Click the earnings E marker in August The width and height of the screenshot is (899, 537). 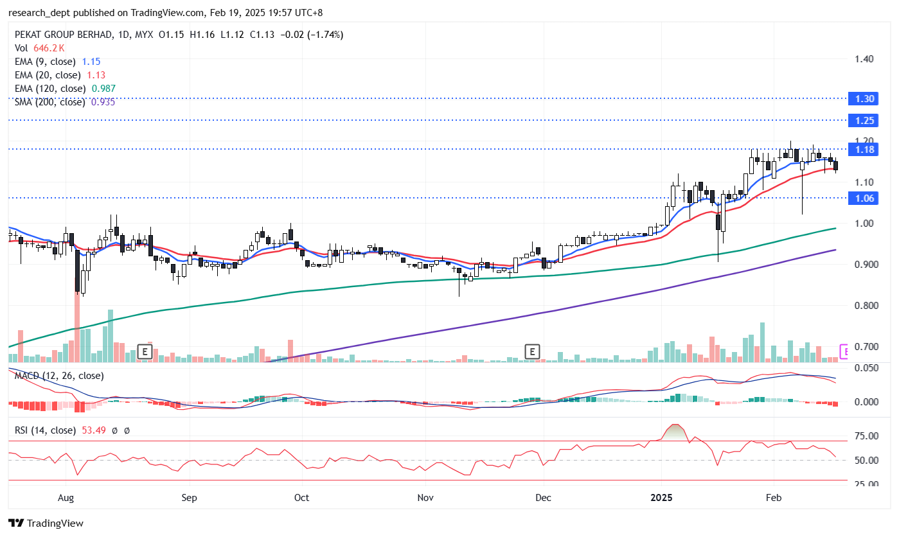click(x=145, y=351)
